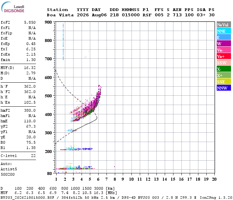Click the X- dark green legend swatch
The height and width of the screenshot is (200, 233).
(x=224, y=69)
